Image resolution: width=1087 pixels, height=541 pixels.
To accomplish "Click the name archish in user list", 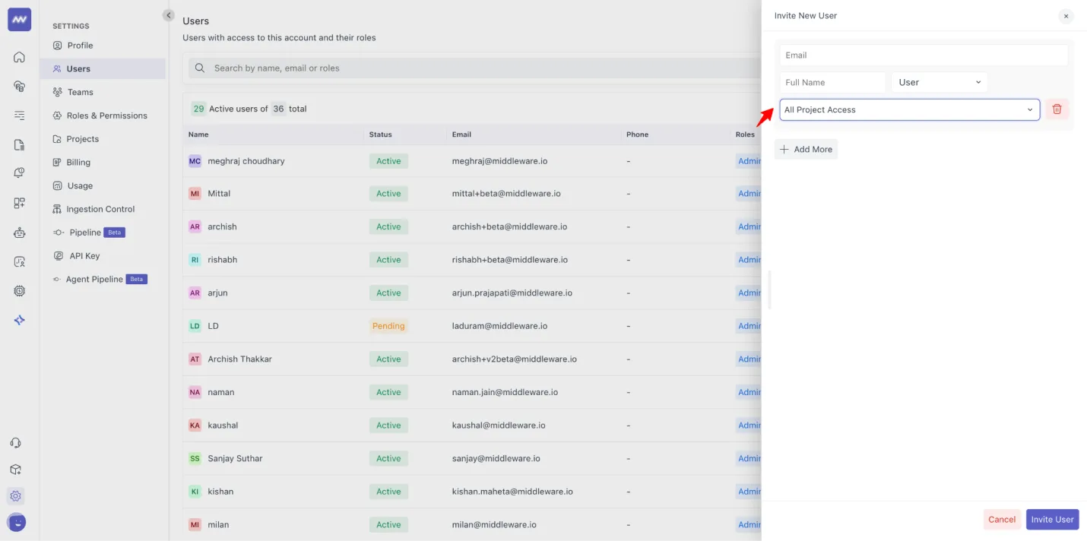I will (223, 226).
